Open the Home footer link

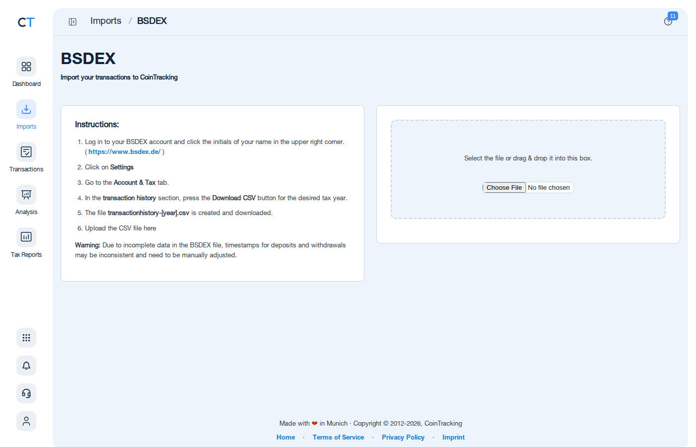point(286,438)
